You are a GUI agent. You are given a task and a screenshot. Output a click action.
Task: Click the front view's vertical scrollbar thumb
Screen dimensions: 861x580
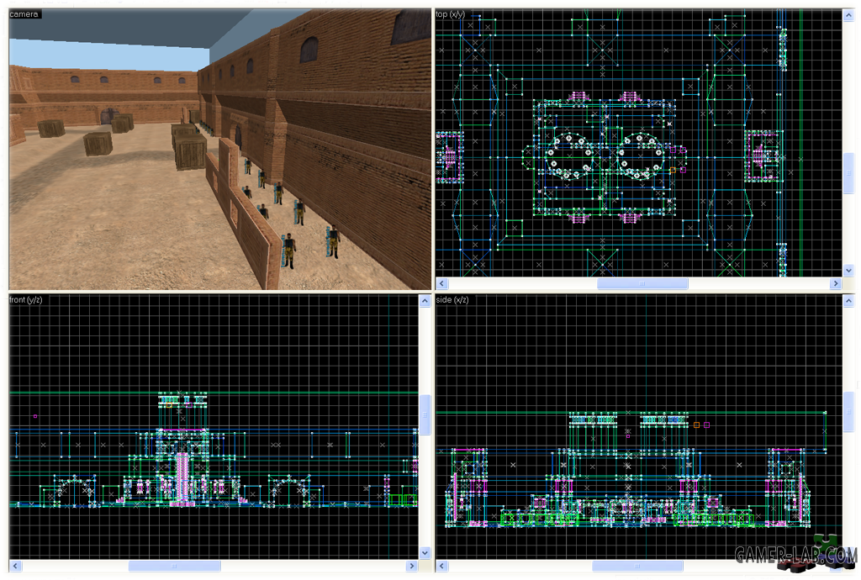pyautogui.click(x=425, y=415)
